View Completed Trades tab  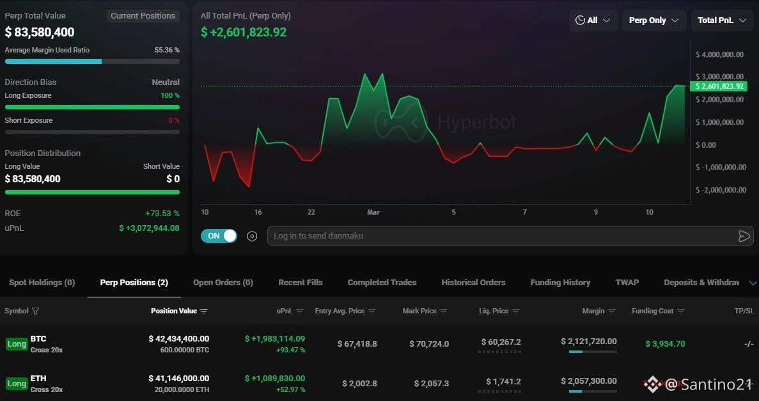click(x=382, y=282)
